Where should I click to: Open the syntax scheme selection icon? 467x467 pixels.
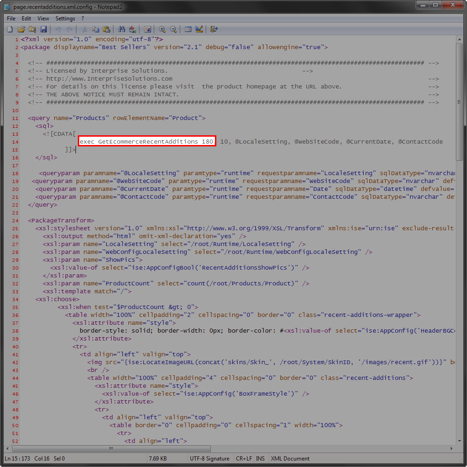click(x=188, y=29)
